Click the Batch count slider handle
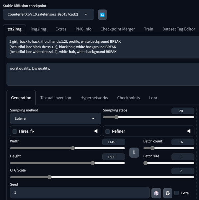 tap(152, 148)
